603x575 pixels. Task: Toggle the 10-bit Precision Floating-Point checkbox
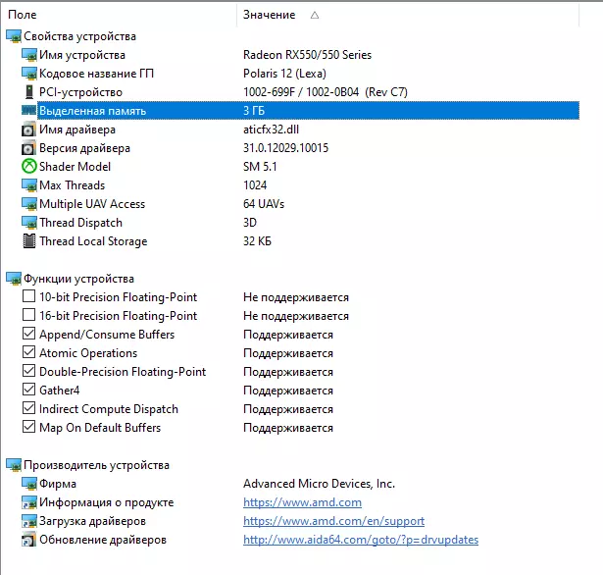tap(28, 297)
